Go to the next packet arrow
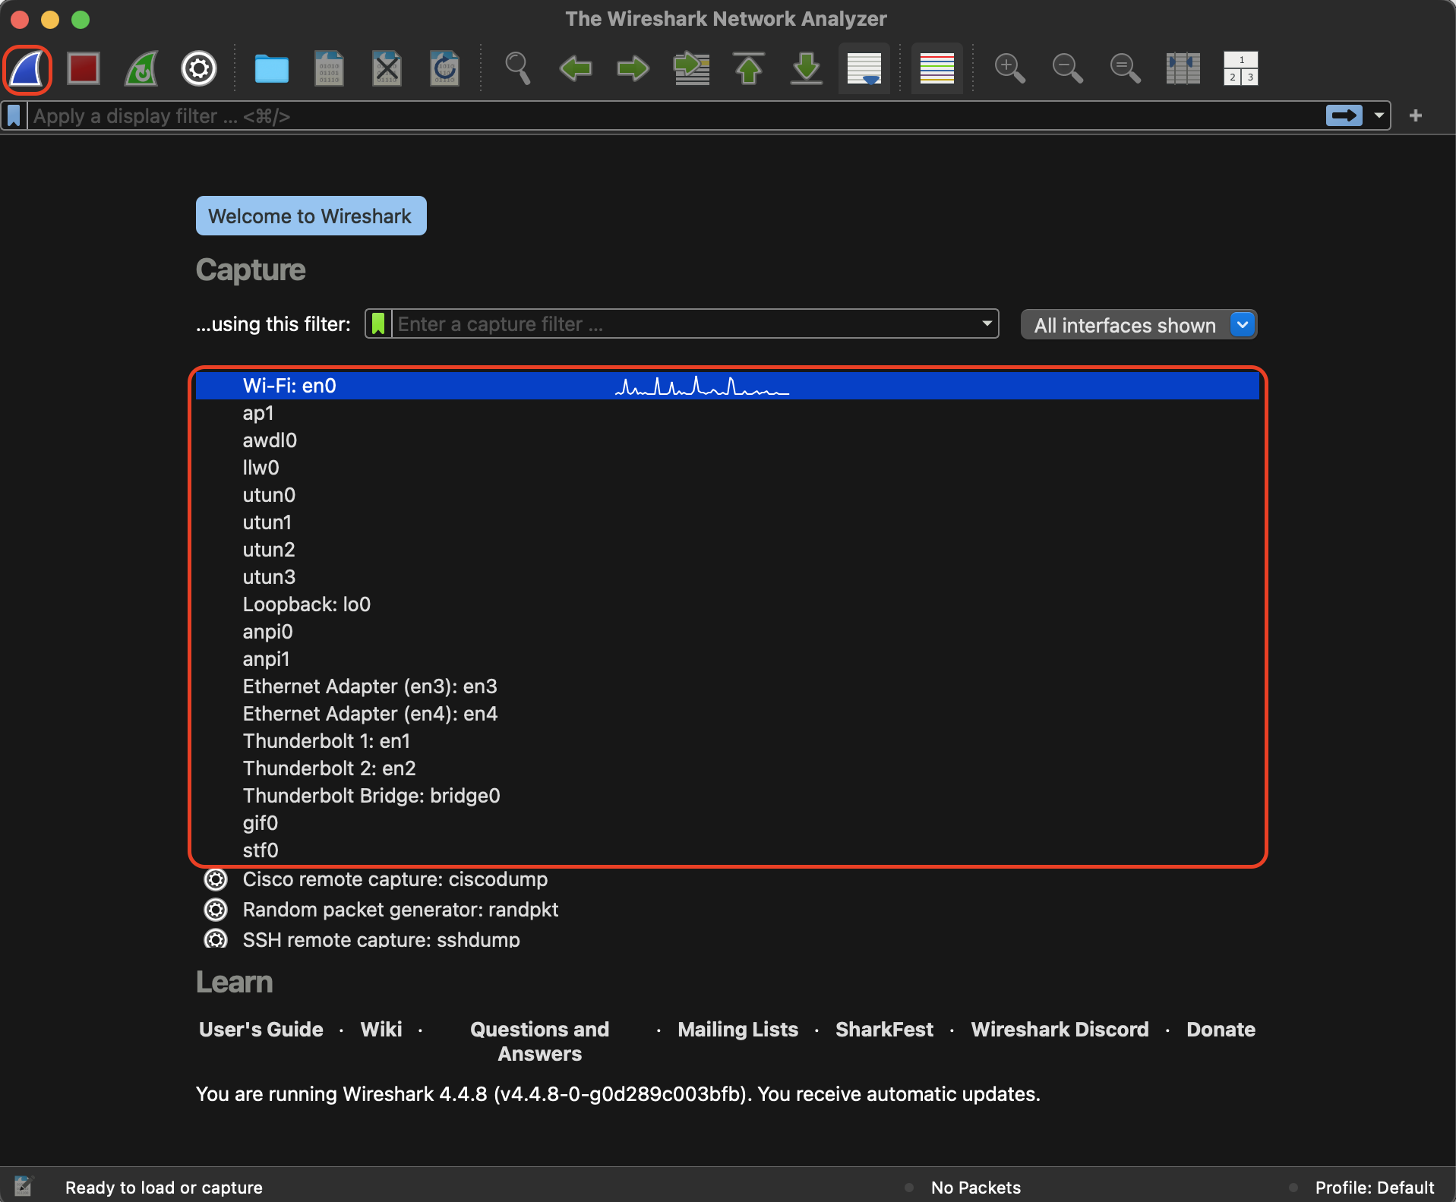The height and width of the screenshot is (1202, 1456). point(633,69)
